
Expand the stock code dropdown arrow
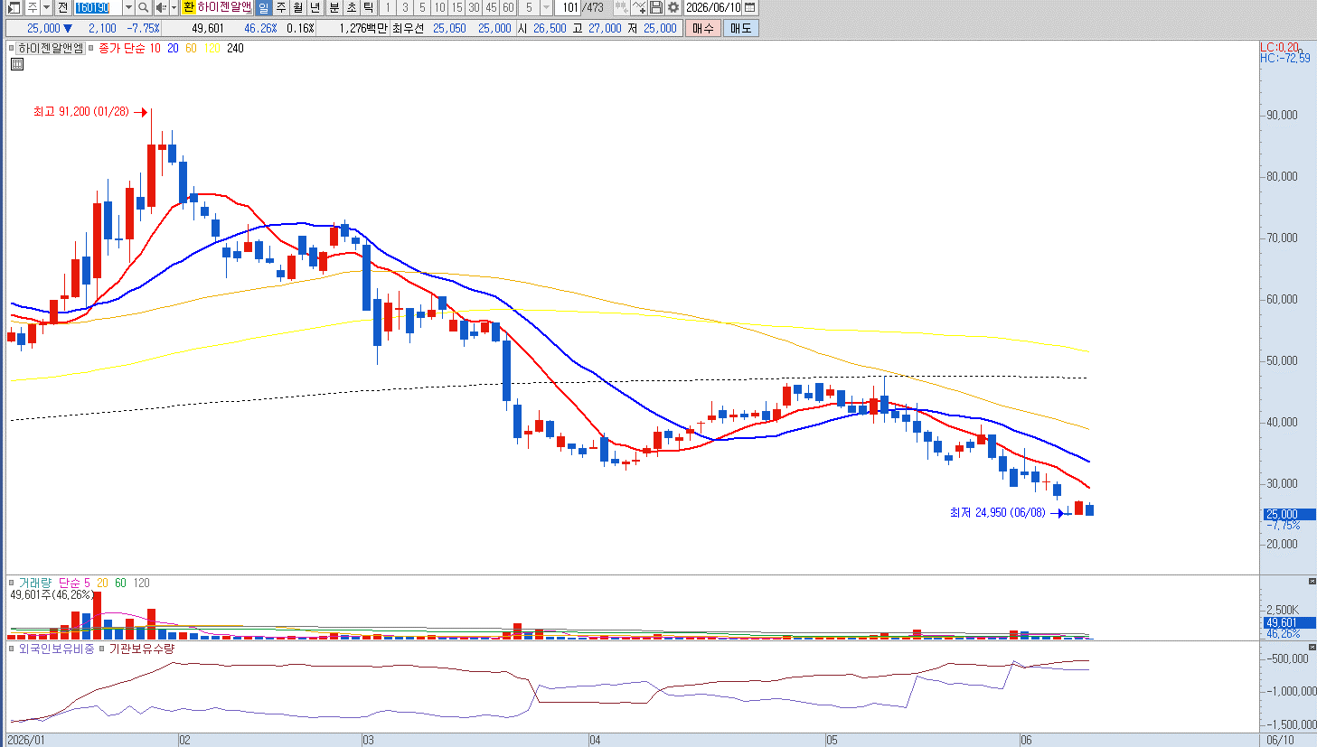click(x=128, y=7)
